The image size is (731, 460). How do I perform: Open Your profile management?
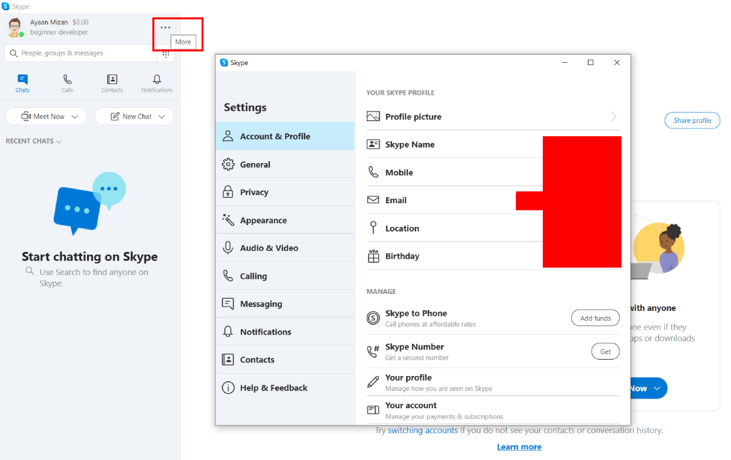tap(493, 382)
